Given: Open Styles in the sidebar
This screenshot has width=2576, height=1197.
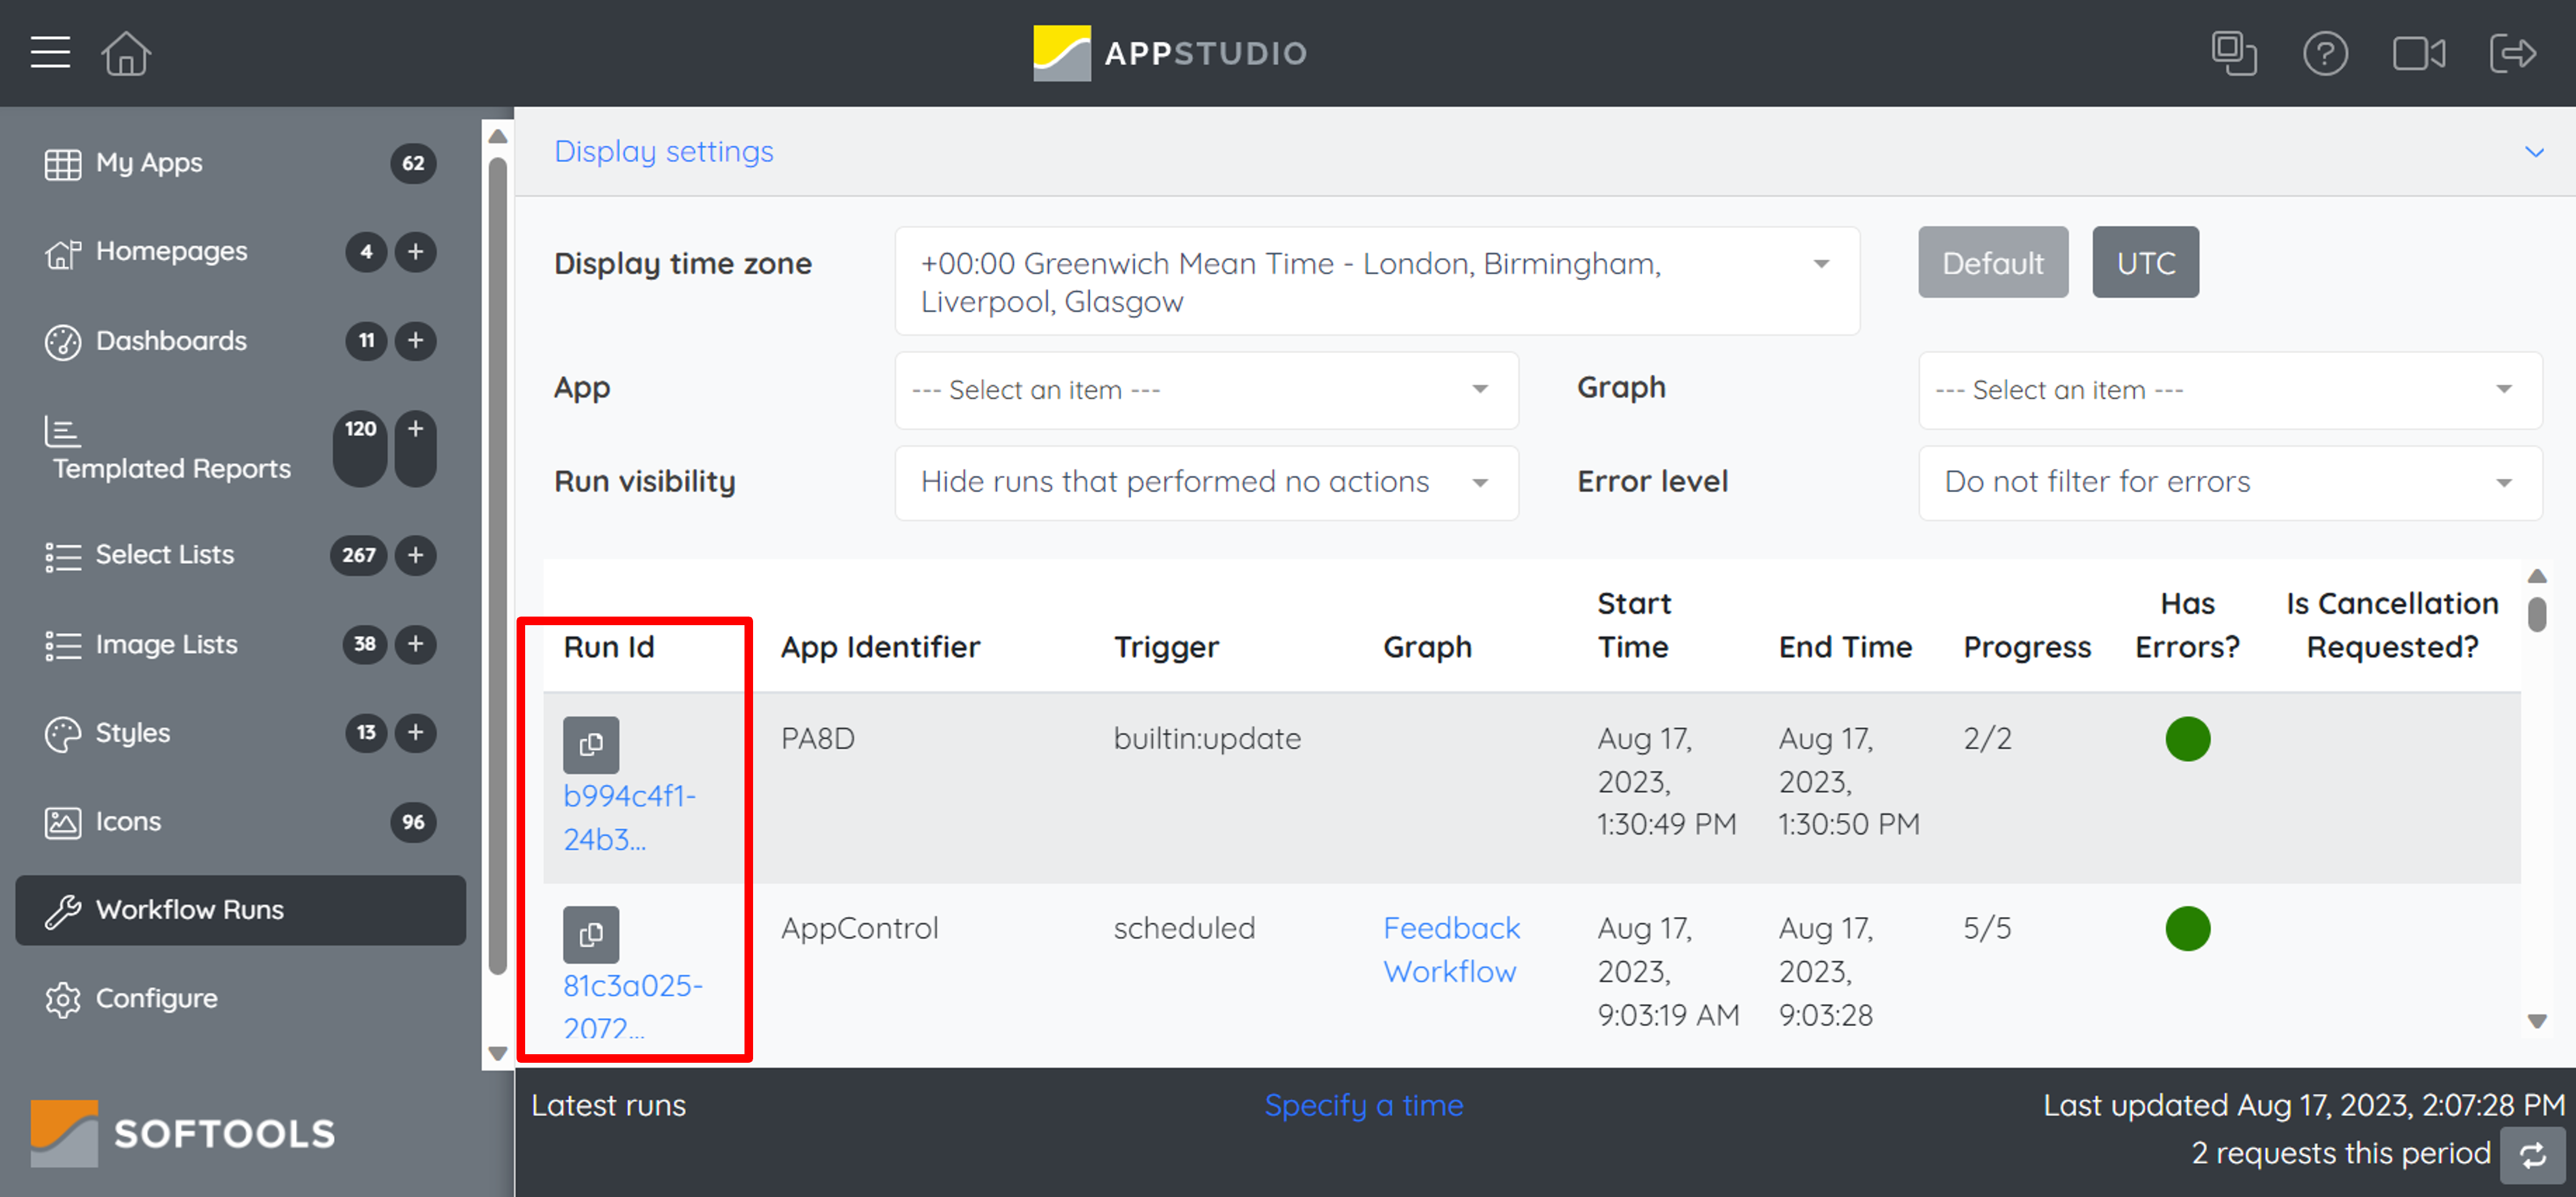Looking at the screenshot, I should pos(132,732).
